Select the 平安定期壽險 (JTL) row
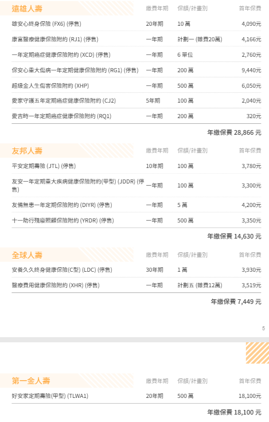 point(137,166)
